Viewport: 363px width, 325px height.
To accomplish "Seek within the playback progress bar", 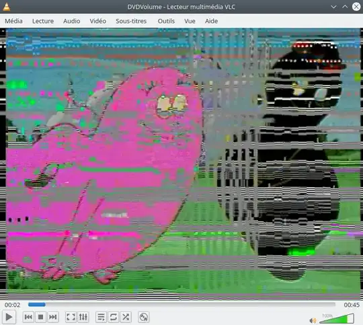I will tap(182, 304).
